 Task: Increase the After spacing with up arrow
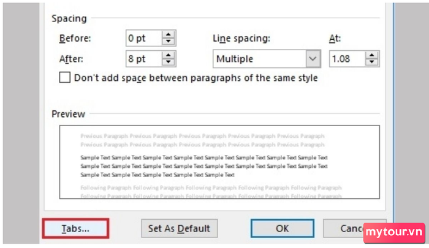169,56
